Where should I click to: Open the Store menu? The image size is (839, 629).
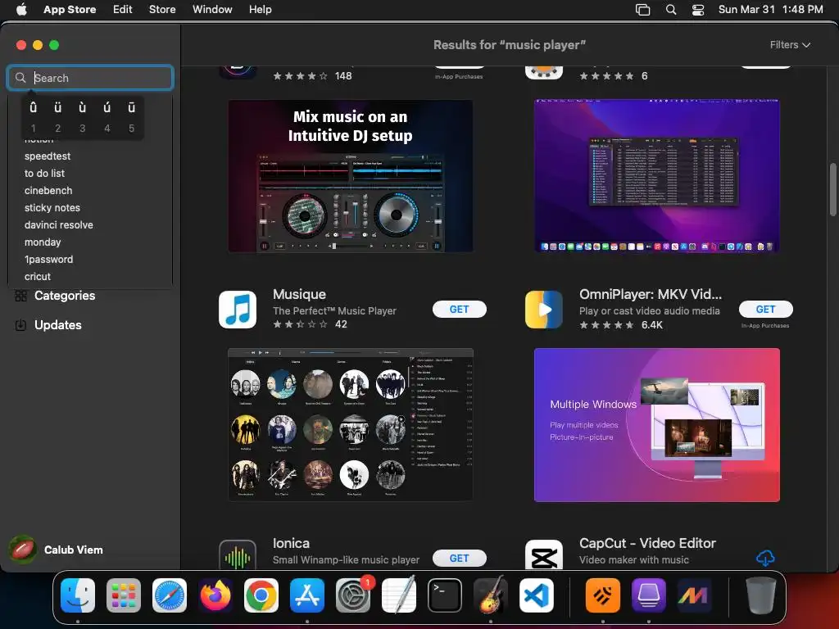(162, 10)
